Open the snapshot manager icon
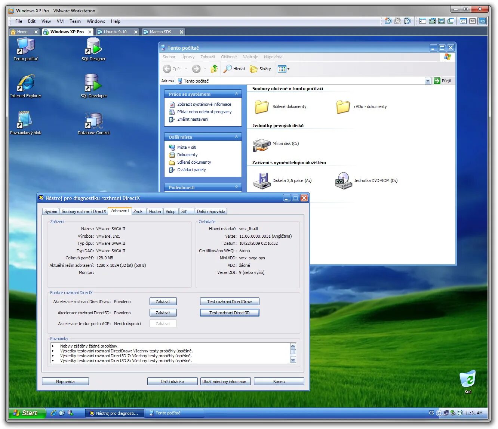Viewport: 498px width, 429px height. click(x=407, y=21)
